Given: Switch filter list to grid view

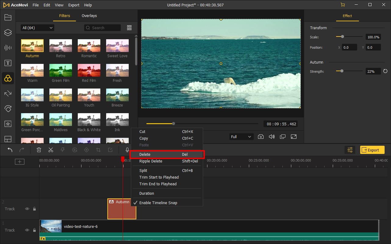Looking at the screenshot, I should pos(129,28).
